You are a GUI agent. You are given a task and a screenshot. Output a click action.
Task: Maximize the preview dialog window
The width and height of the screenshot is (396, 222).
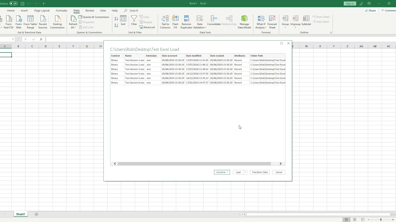[282, 43]
